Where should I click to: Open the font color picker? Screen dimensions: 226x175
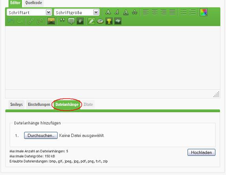pos(204,12)
